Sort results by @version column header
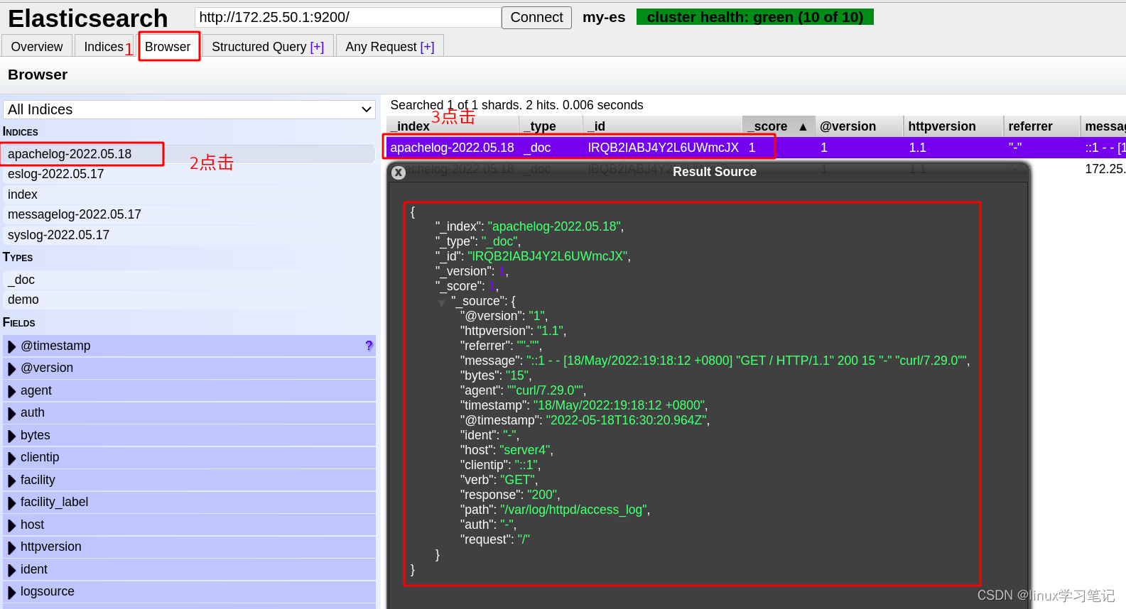This screenshot has height=609, width=1126. tap(858, 126)
